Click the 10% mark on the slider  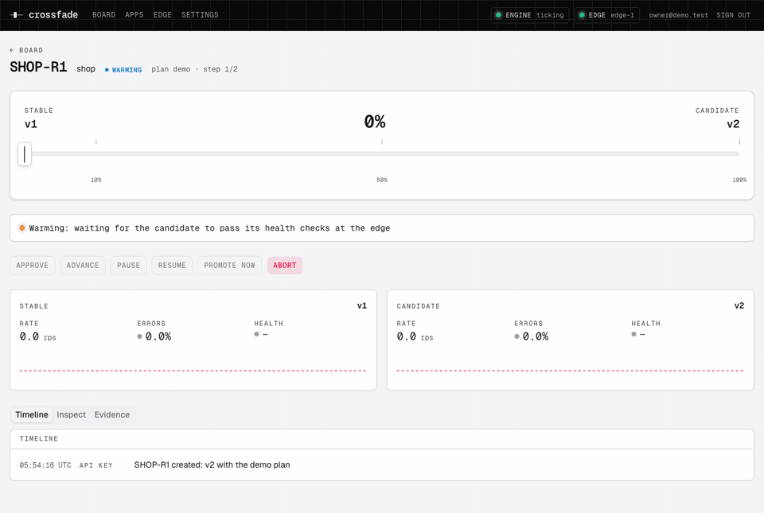pyautogui.click(x=96, y=180)
